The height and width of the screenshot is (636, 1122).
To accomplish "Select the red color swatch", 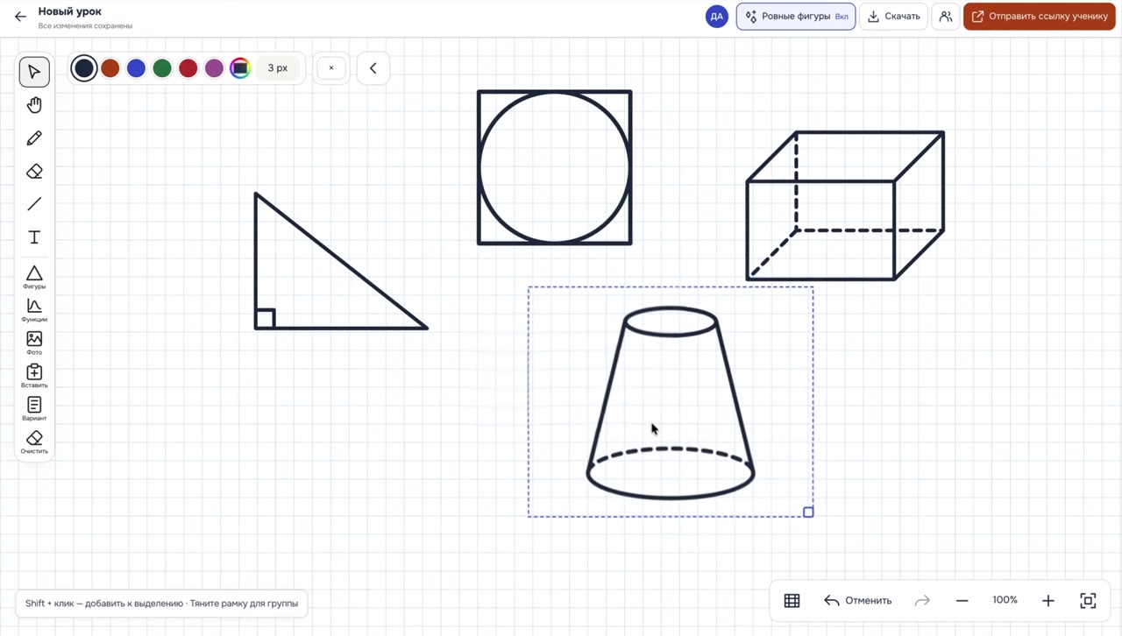I will click(188, 68).
